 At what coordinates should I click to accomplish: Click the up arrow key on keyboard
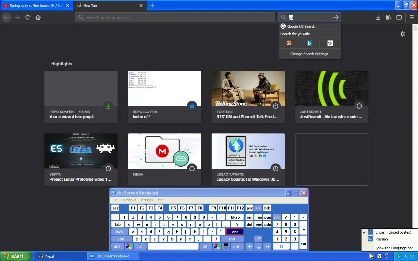(258, 239)
